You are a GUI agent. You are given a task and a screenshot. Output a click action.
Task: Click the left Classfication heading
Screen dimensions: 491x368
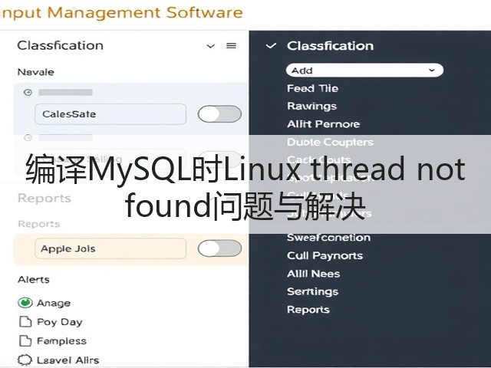coord(60,45)
